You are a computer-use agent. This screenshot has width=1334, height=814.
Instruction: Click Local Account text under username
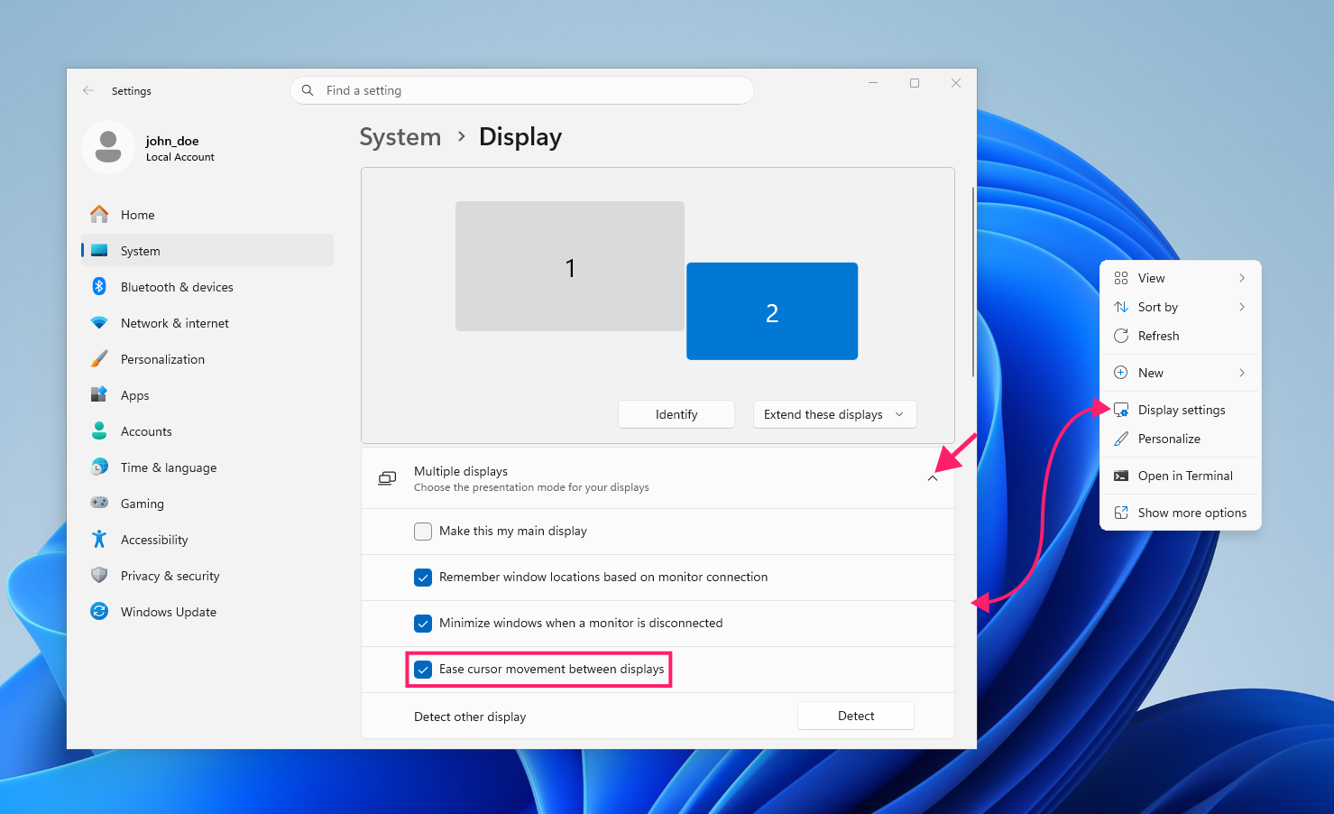180,157
